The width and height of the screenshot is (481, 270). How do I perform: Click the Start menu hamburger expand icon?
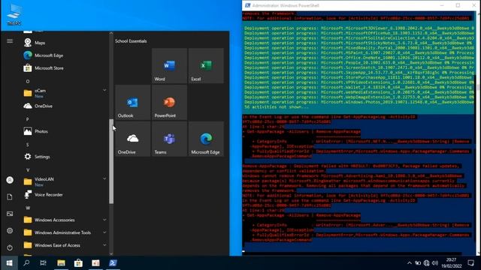[x=10, y=41]
